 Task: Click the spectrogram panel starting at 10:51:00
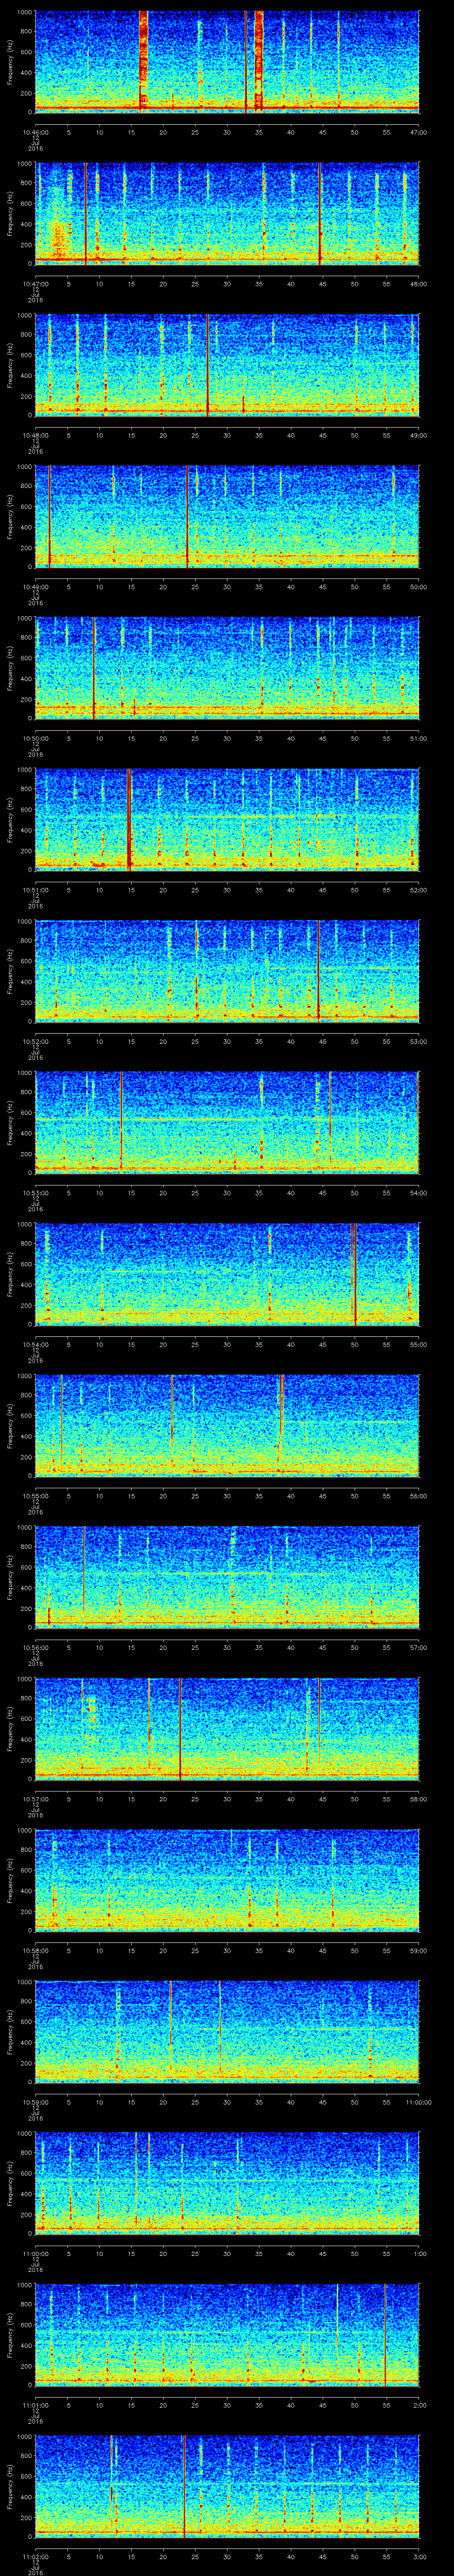click(227, 820)
